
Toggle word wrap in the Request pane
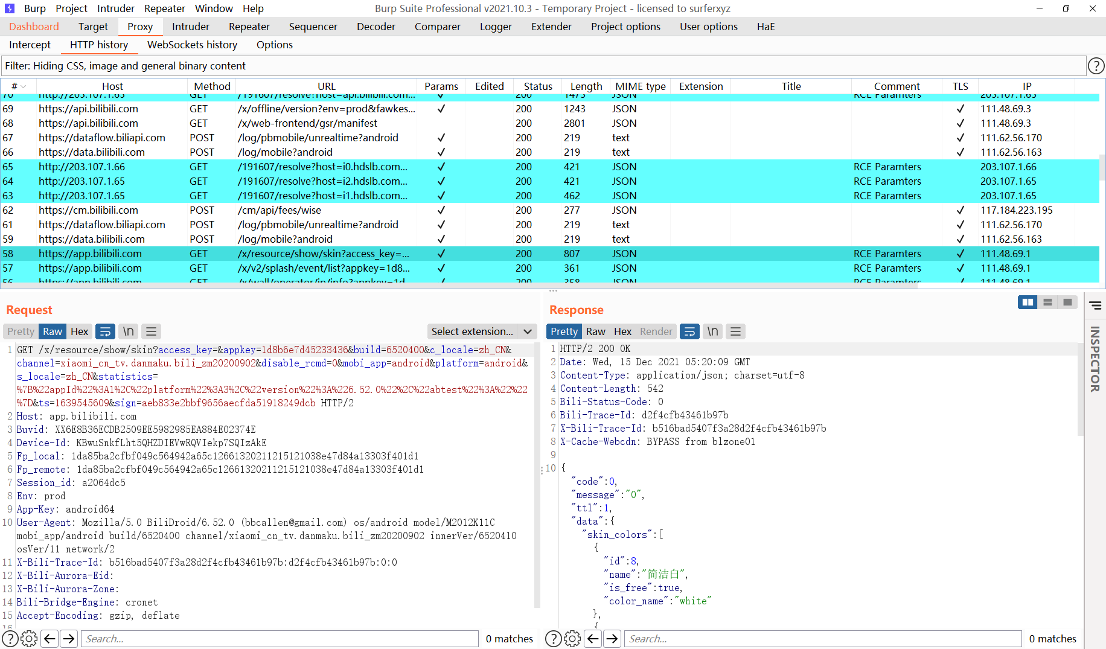pyautogui.click(x=105, y=331)
